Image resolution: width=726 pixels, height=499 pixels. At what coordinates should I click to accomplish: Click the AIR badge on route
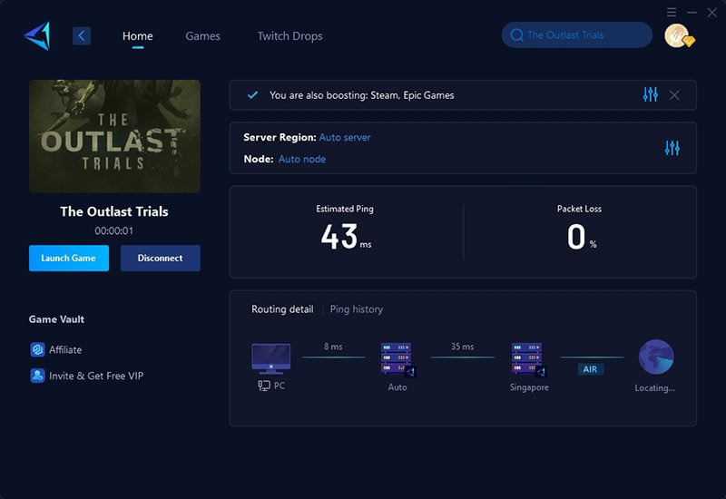[590, 369]
